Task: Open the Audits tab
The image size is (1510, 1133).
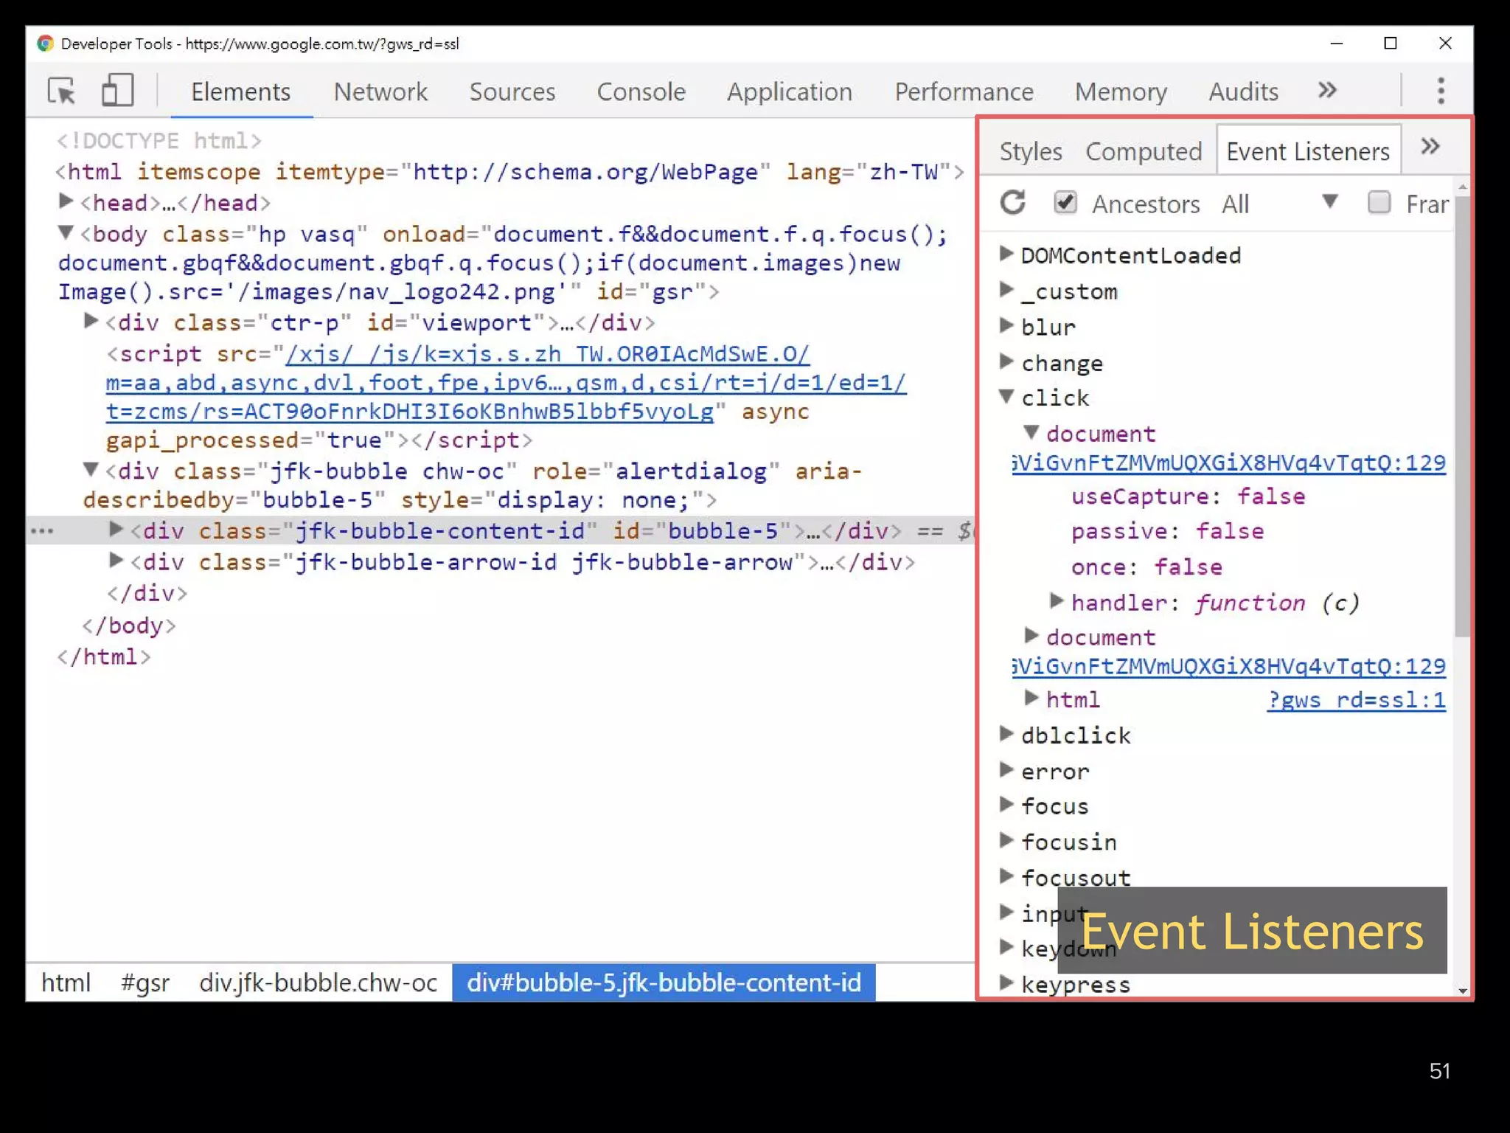Action: click(x=1243, y=91)
